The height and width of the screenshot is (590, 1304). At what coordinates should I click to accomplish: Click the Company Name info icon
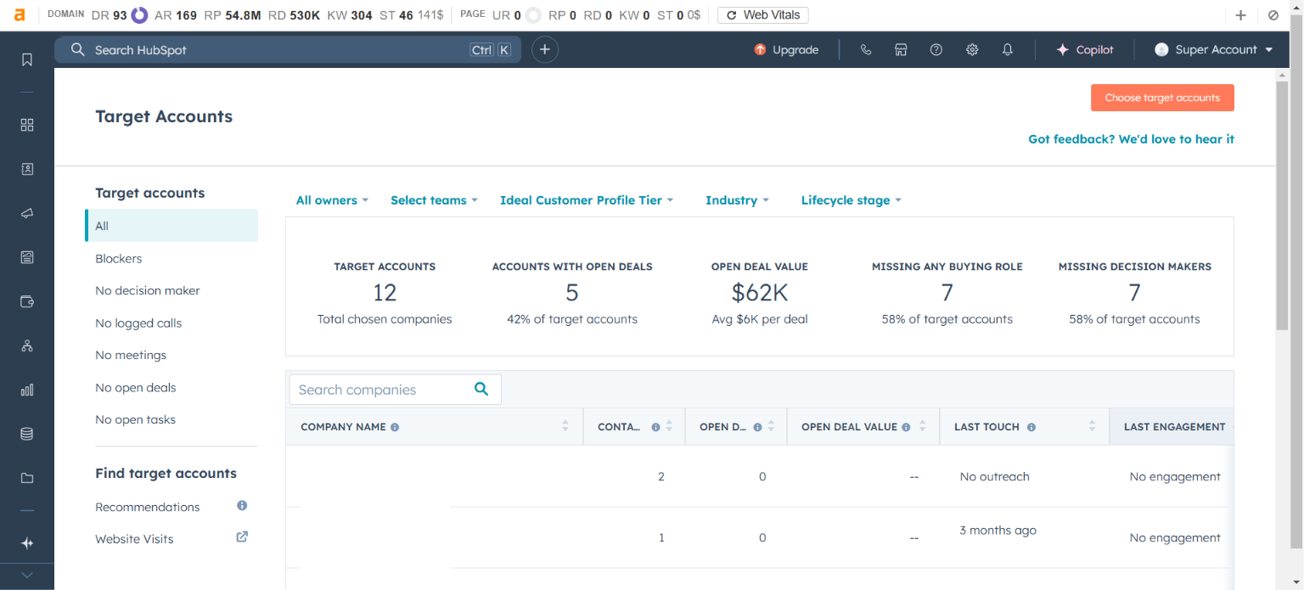point(395,427)
